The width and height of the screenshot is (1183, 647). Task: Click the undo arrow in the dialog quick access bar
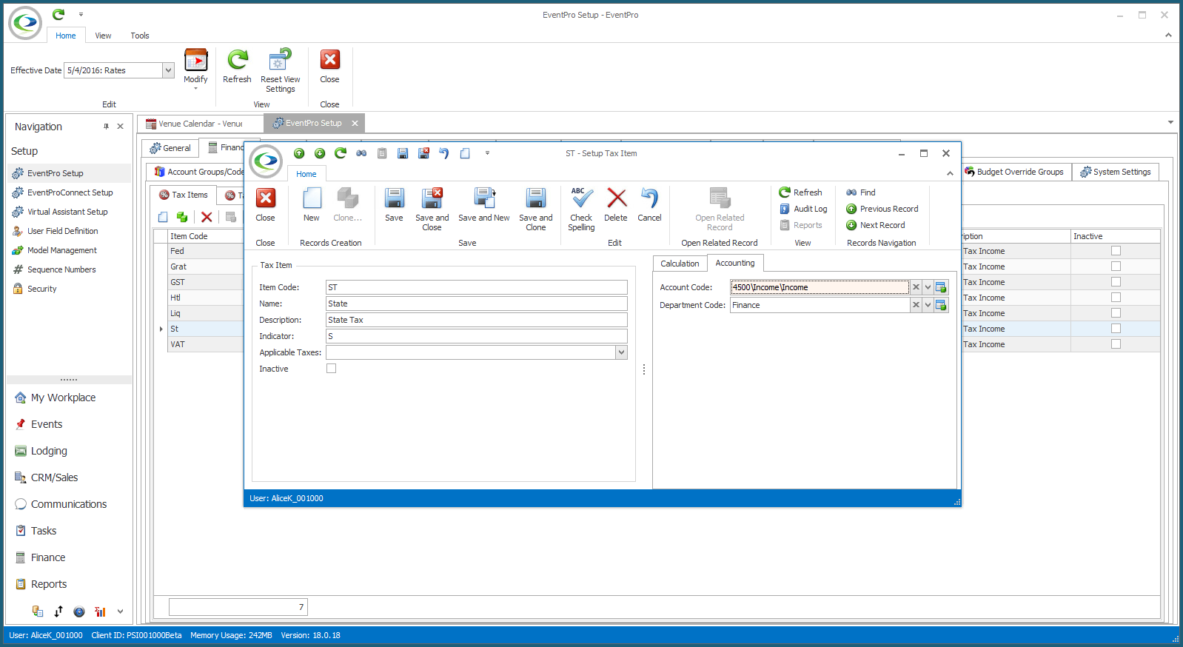click(444, 153)
